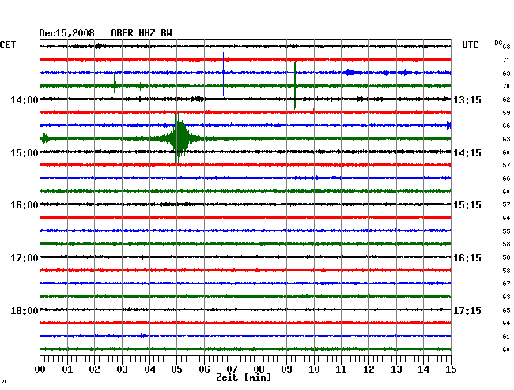The image size is (514, 390).
Task: Click the "09" minute tick label
Action: point(286,369)
